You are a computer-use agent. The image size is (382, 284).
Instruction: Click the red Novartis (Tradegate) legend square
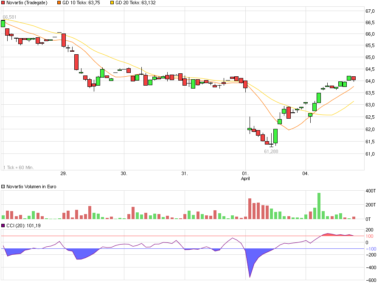point(4,3)
